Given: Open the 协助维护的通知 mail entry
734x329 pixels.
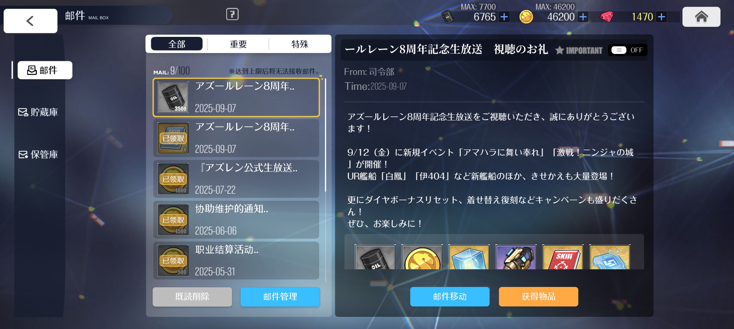Looking at the screenshot, I should (236, 220).
